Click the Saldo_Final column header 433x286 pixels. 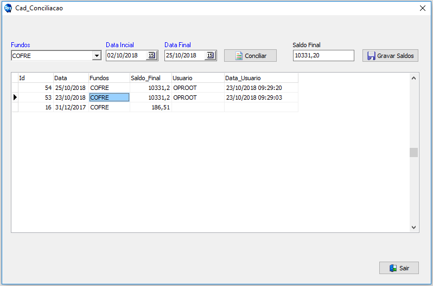pyautogui.click(x=150, y=78)
